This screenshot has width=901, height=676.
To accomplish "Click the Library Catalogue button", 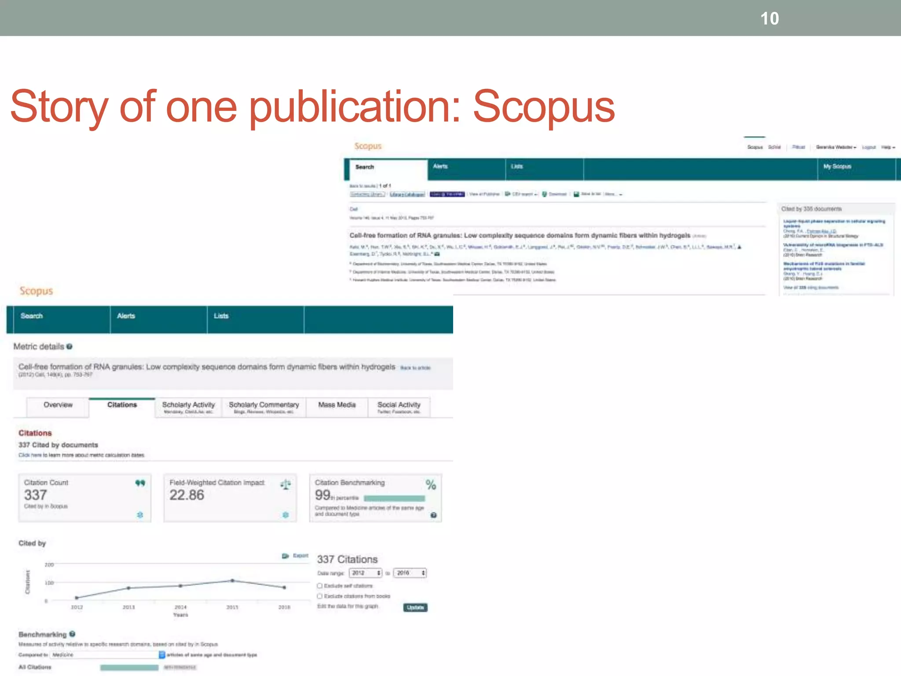I will coord(407,194).
